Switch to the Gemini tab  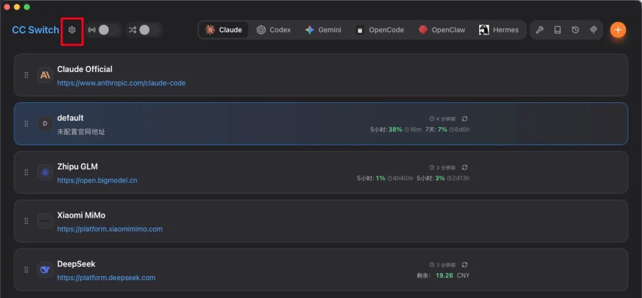(x=323, y=30)
